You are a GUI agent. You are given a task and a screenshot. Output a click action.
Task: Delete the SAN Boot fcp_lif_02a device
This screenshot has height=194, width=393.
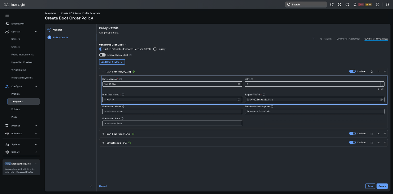(371, 72)
